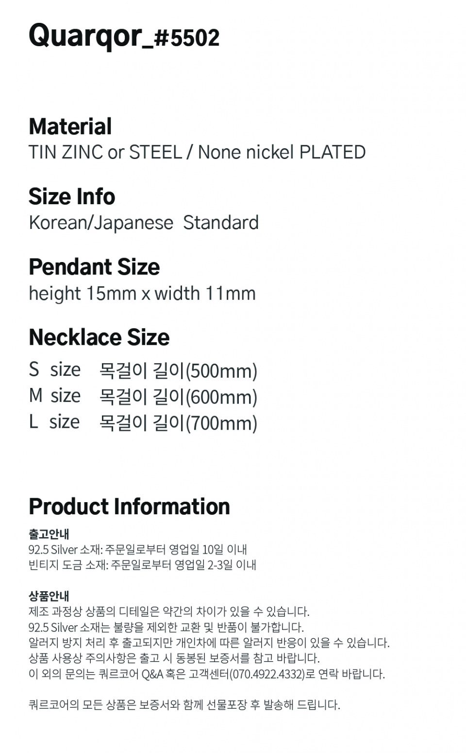Click the Product Information heading
The width and height of the screenshot is (466, 753).
[x=129, y=507]
